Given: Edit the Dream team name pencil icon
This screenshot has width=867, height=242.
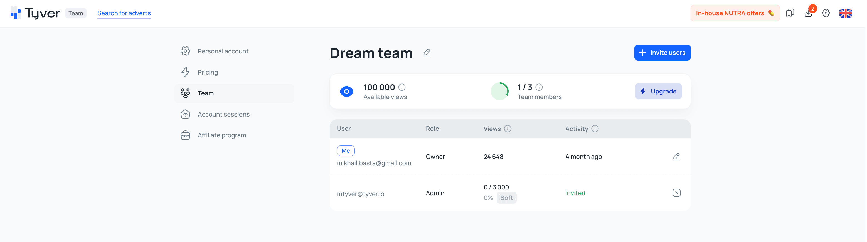Looking at the screenshot, I should (427, 53).
